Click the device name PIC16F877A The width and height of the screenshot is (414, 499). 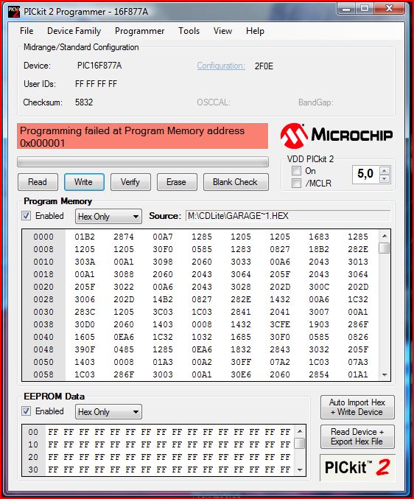coord(99,66)
